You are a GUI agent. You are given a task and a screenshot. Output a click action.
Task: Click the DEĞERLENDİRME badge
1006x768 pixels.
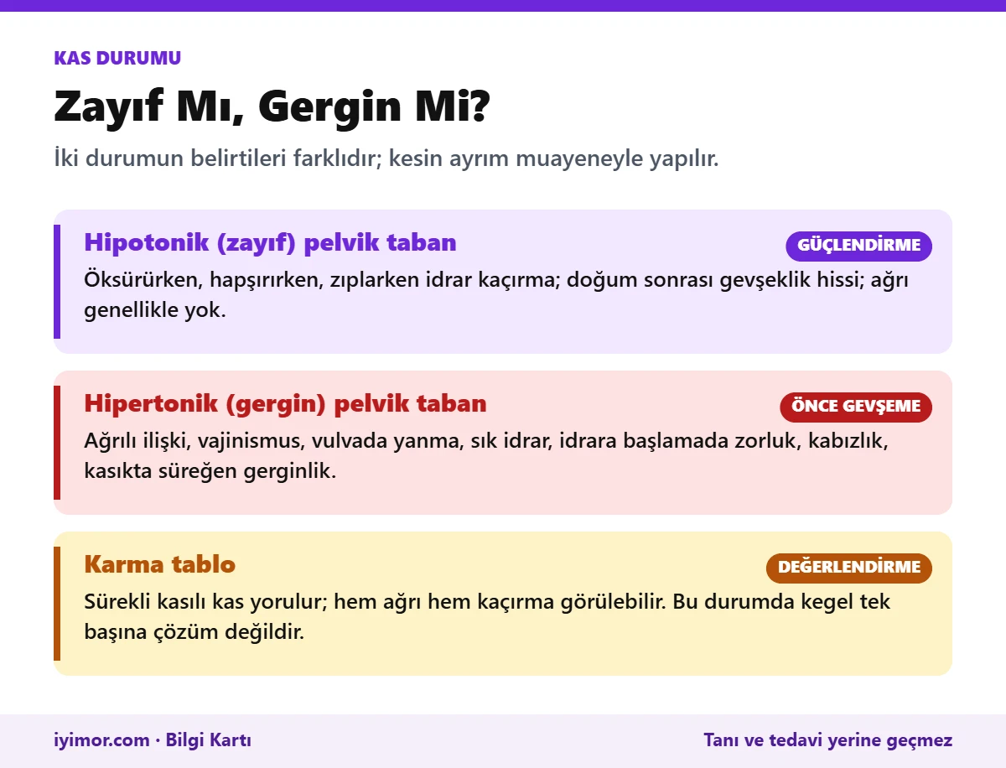[849, 568]
